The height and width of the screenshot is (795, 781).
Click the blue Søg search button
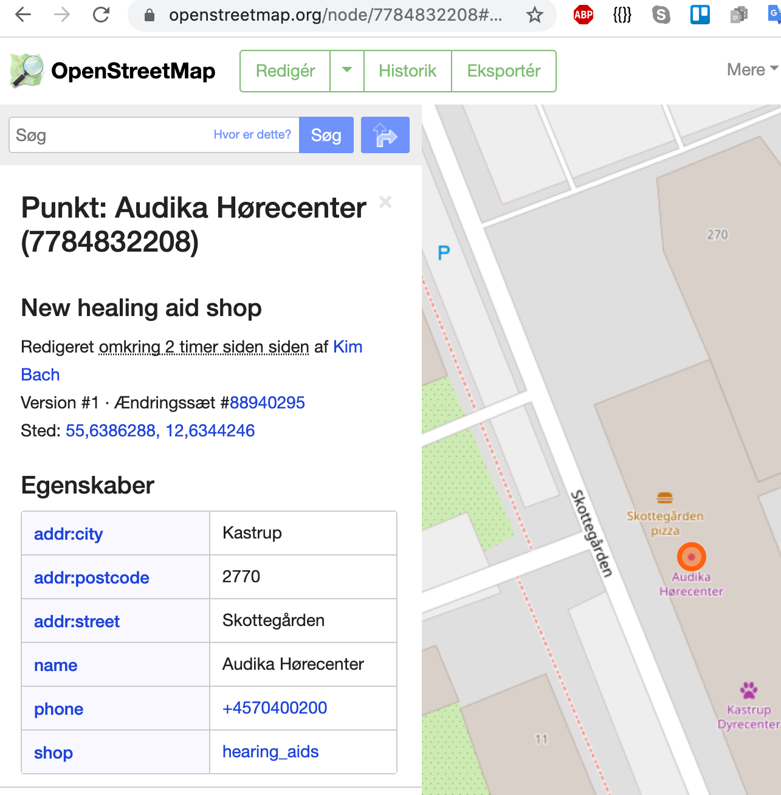point(326,135)
